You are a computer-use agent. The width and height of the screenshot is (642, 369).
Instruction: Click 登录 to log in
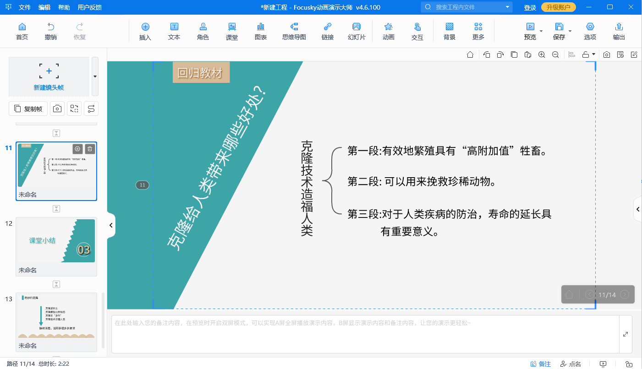click(x=530, y=7)
